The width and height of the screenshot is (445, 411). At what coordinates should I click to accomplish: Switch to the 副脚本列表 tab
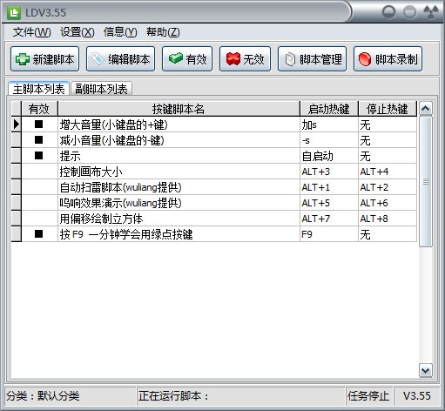pyautogui.click(x=101, y=89)
